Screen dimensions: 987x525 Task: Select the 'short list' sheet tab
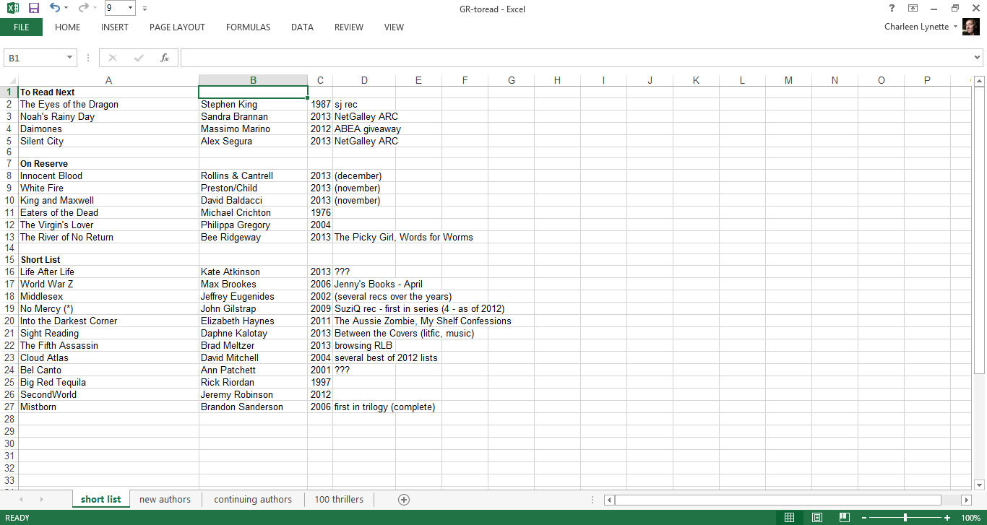coord(101,500)
